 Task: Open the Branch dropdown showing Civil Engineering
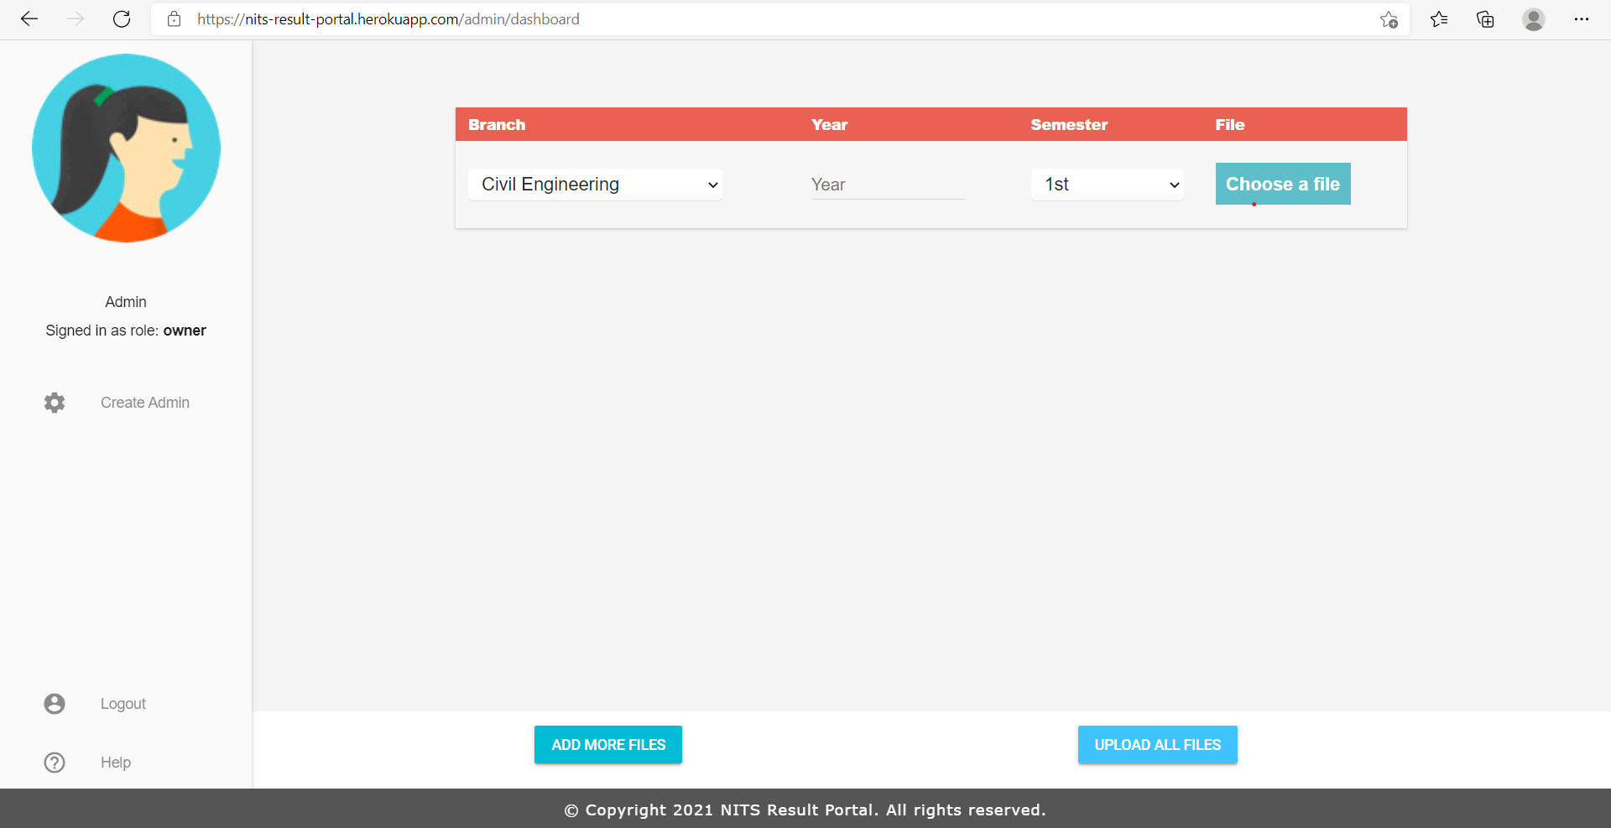click(x=595, y=185)
